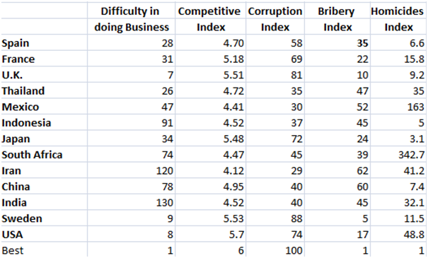Select South Africa's homicides value 342.7
The image size is (428, 258).
click(x=398, y=155)
